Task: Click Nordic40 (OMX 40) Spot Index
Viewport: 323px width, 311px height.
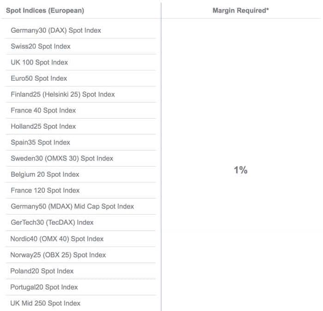Action: (x=57, y=239)
